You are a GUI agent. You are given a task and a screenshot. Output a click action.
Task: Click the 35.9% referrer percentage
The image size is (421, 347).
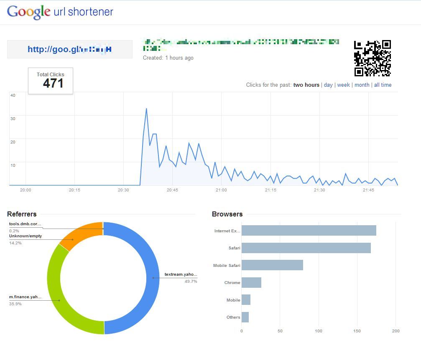(x=15, y=304)
